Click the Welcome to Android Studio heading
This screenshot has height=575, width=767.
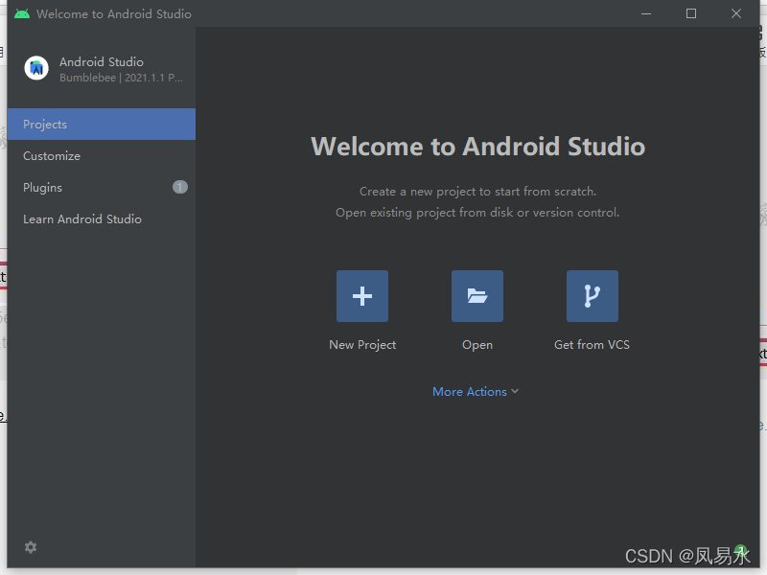tap(477, 147)
